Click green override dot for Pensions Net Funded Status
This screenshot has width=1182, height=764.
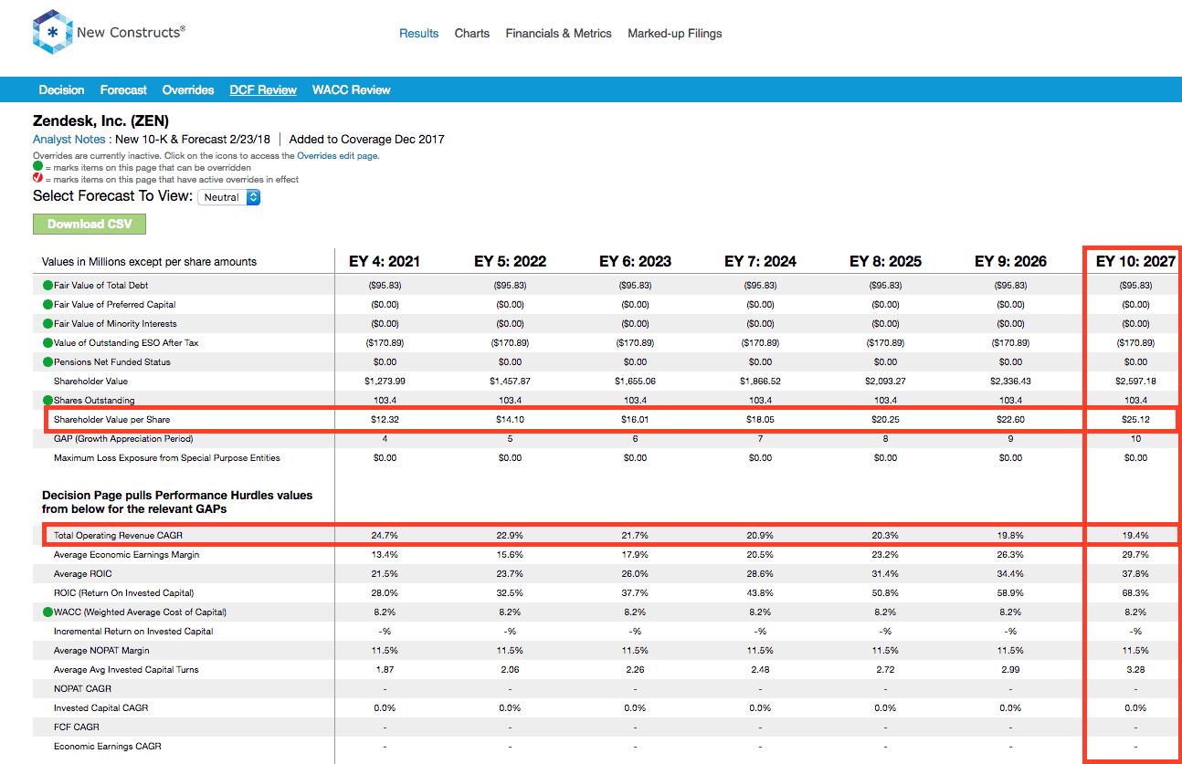pyautogui.click(x=47, y=362)
